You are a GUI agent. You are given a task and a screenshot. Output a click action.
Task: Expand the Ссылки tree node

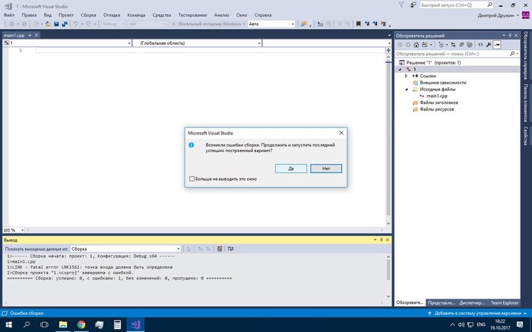click(407, 75)
